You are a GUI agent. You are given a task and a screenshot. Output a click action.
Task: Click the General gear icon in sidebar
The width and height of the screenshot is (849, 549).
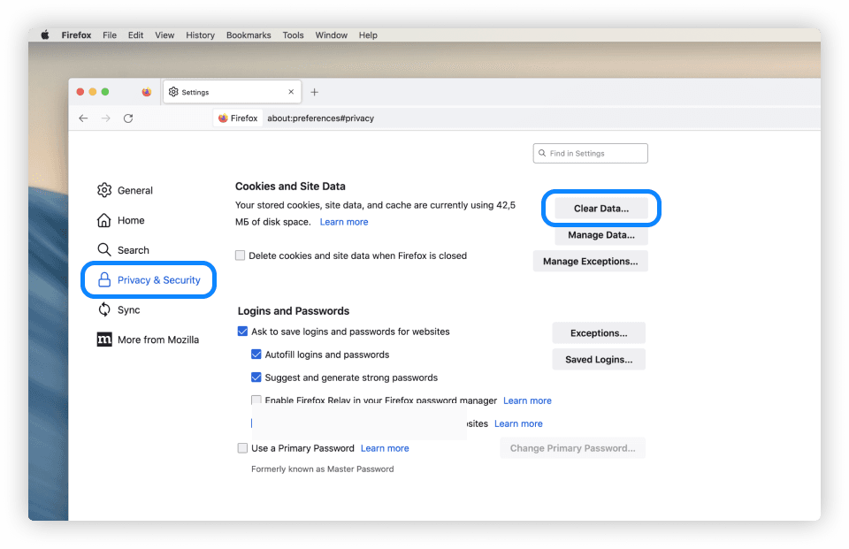tap(104, 190)
